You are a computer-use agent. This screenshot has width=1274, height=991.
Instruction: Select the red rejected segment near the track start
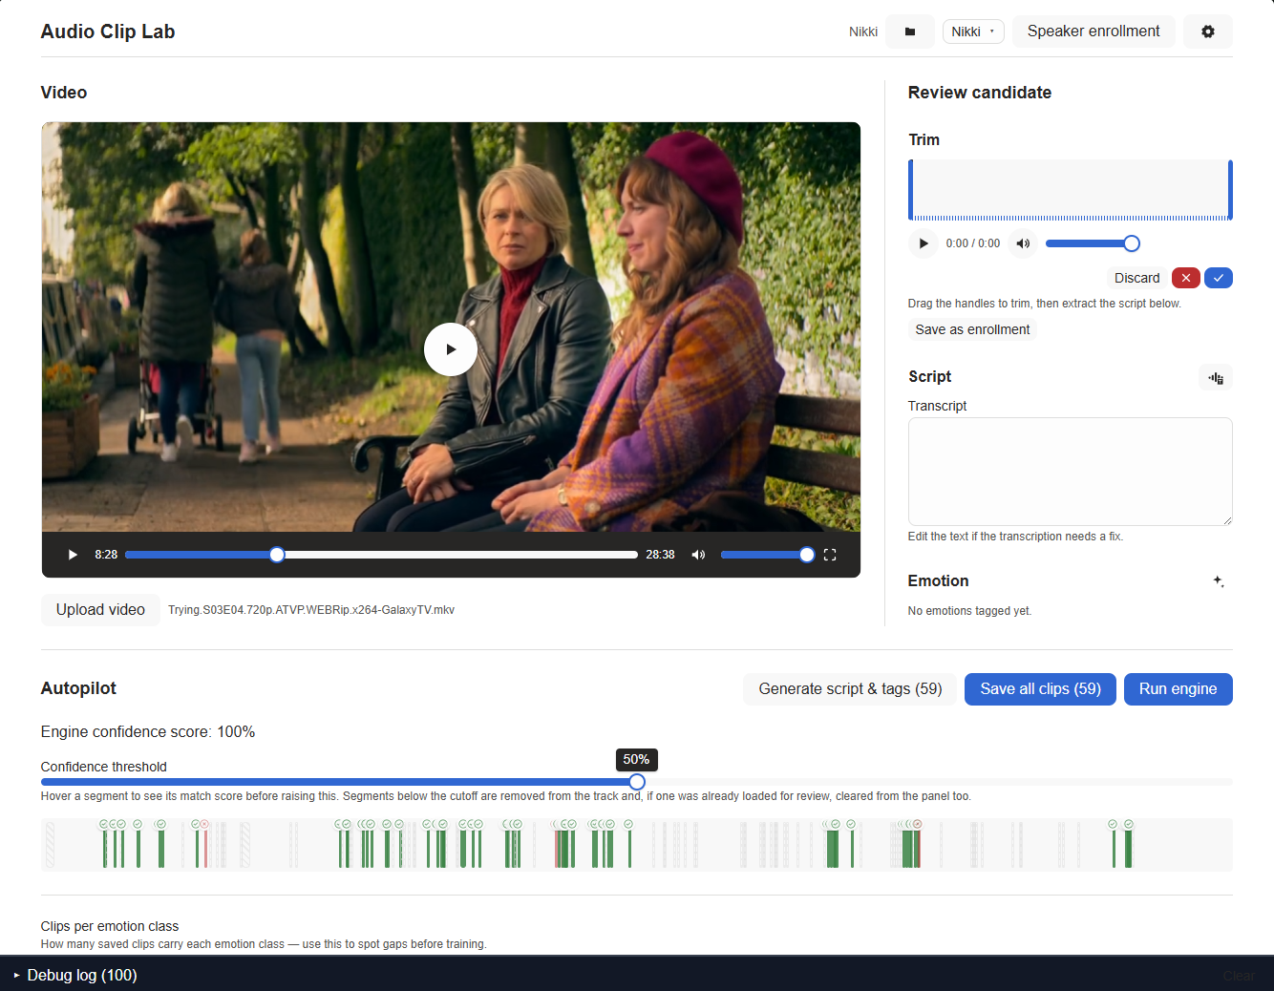[205, 849]
